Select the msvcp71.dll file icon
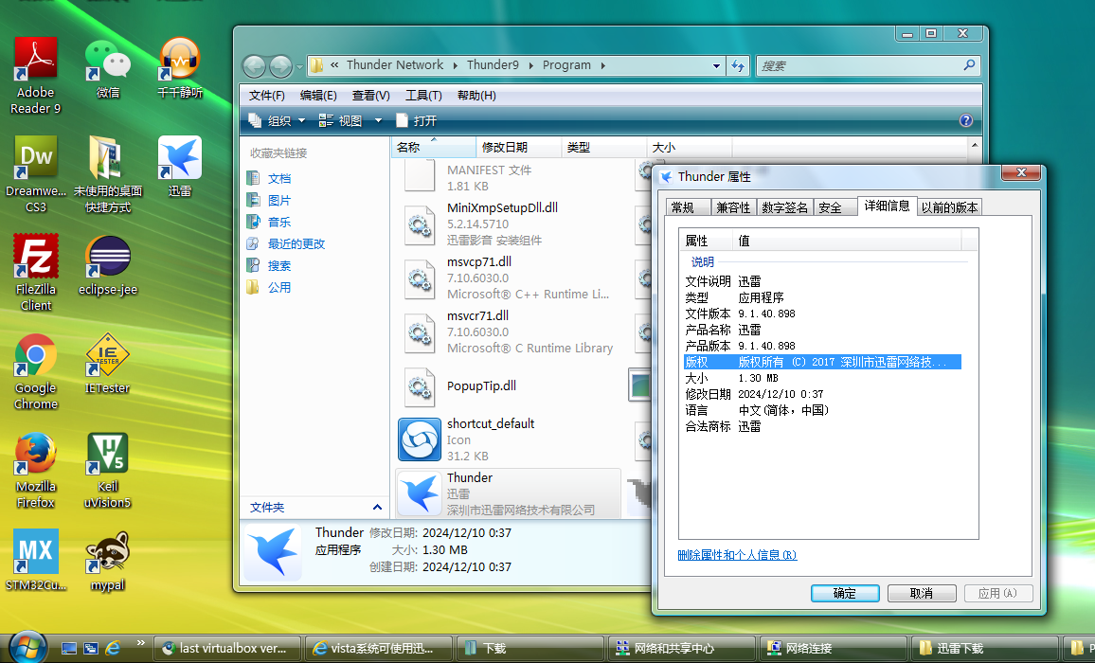Screen dimensions: 1095x663 coord(420,278)
